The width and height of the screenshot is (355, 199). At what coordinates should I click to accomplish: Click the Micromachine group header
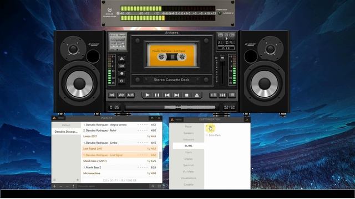[x=120, y=173]
